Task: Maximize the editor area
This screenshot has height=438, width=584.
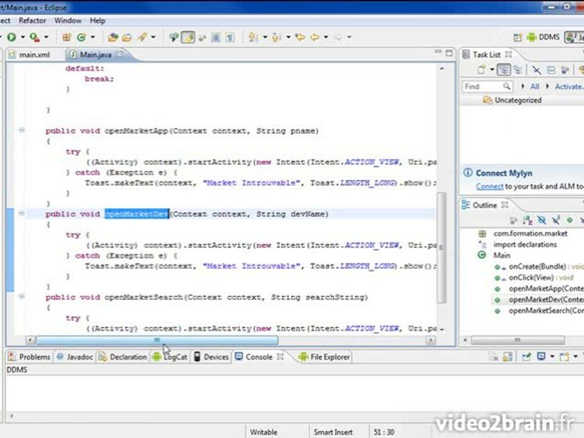Action: click(449, 53)
